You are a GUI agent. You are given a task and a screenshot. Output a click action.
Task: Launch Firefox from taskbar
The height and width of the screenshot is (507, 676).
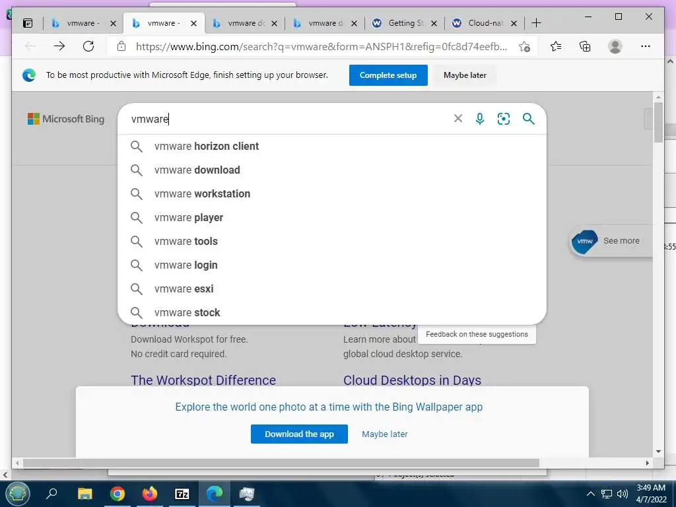[x=150, y=494]
